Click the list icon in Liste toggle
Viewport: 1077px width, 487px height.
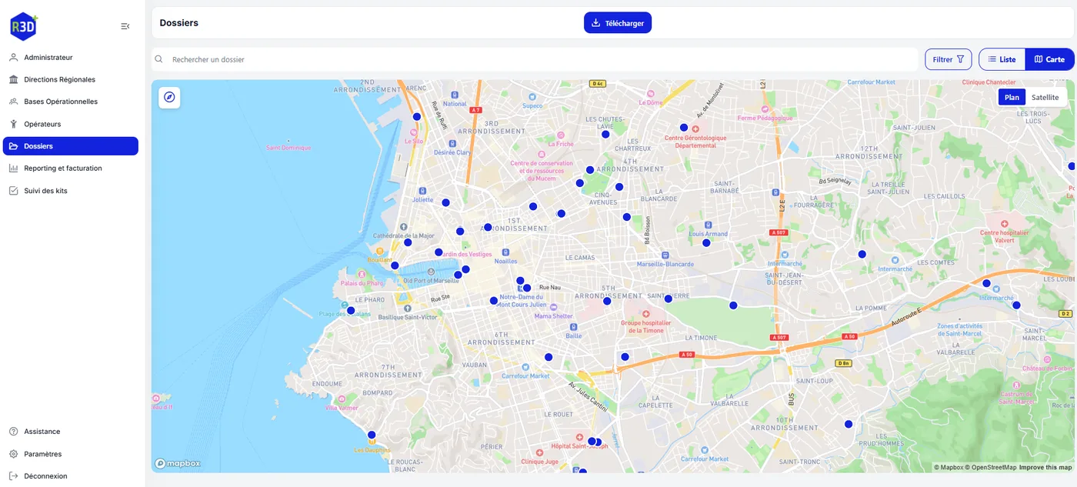pyautogui.click(x=992, y=59)
